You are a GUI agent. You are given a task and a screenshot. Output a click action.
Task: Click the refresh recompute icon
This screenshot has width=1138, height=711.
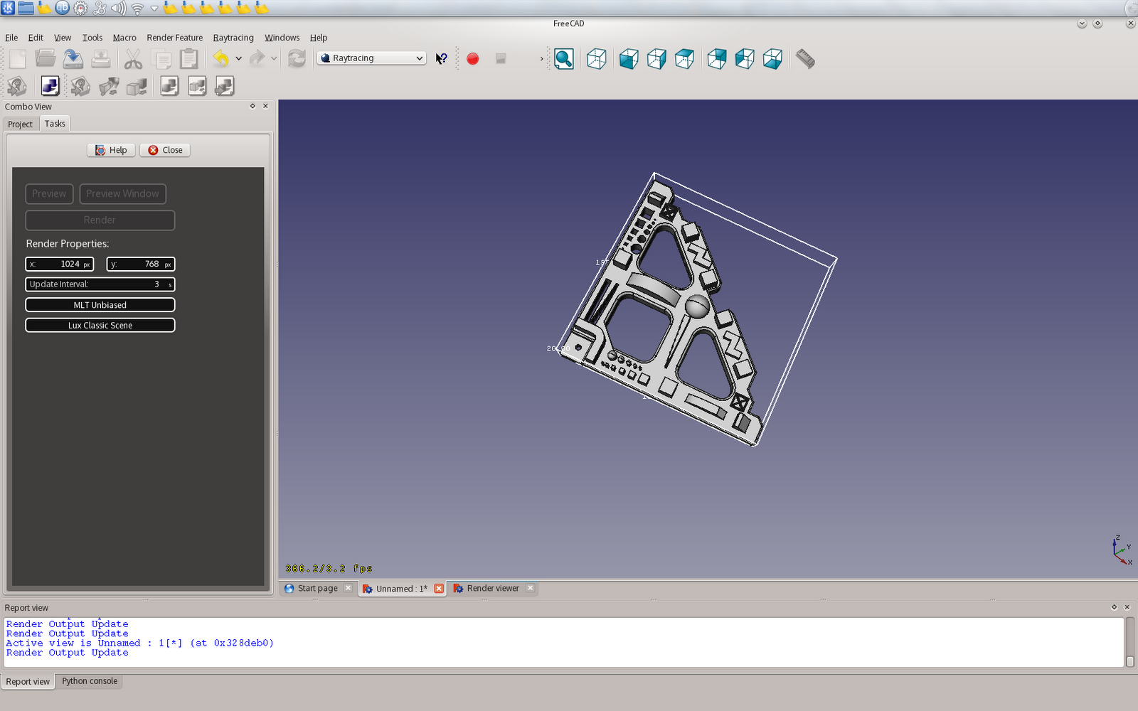coord(297,59)
